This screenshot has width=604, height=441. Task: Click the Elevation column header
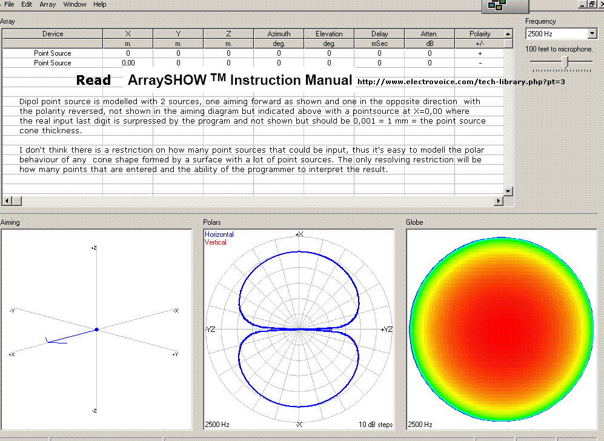(329, 34)
